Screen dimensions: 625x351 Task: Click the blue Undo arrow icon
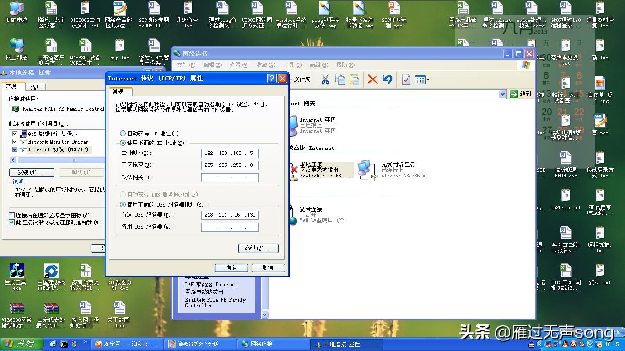pos(387,79)
